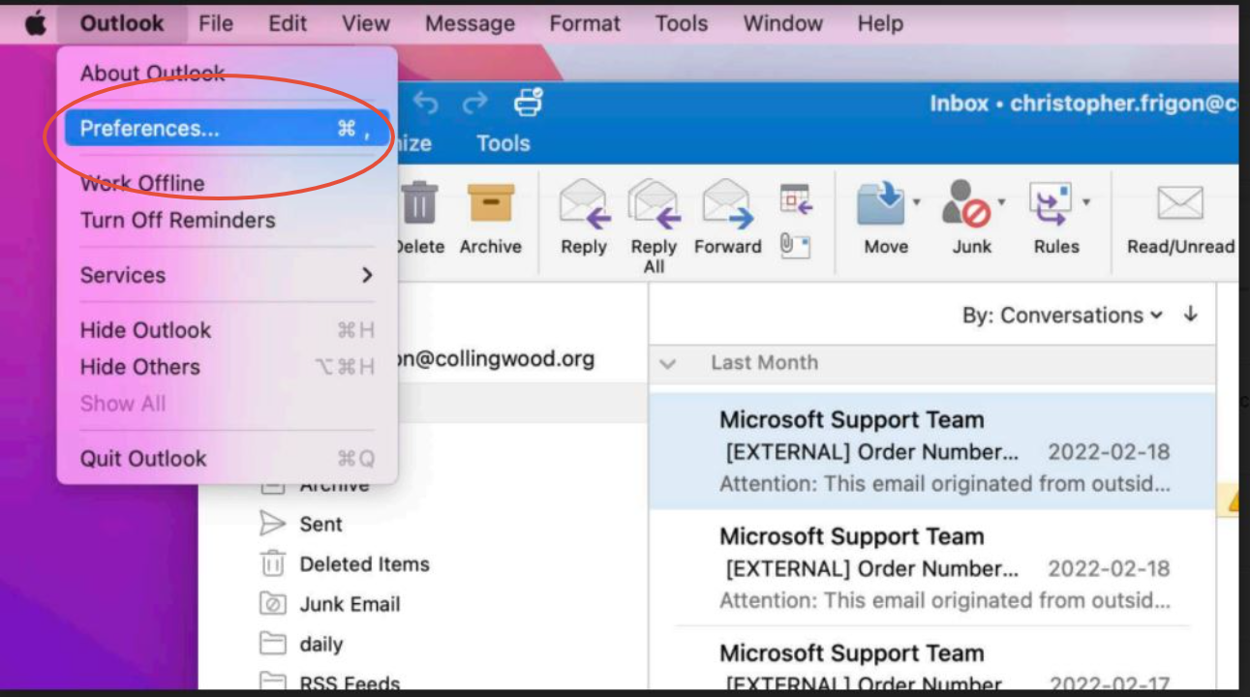Click the Move folder icon
Viewport: 1250px width, 697px height.
[881, 204]
